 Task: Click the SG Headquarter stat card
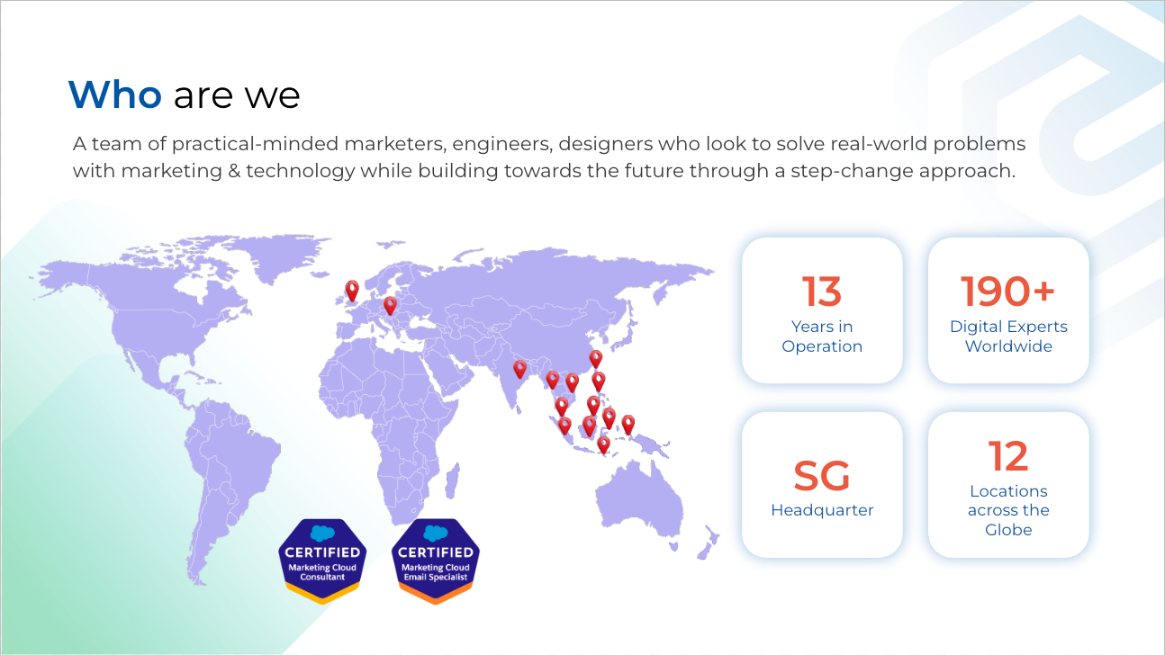pos(822,485)
